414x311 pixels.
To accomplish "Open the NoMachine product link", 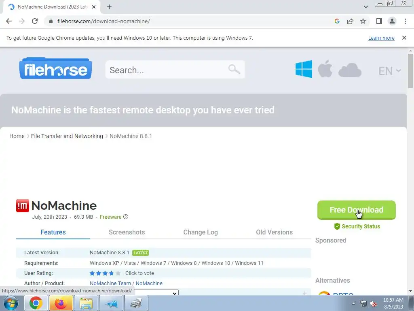I will pyautogui.click(x=149, y=283).
